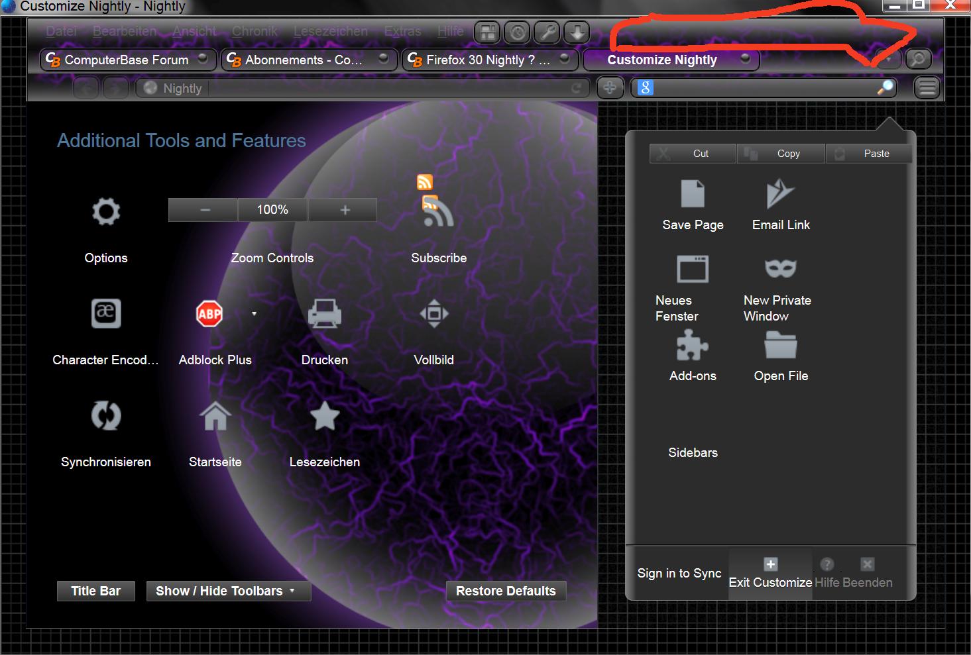
Task: Open the list all tabs dropdown
Action: pos(888,60)
